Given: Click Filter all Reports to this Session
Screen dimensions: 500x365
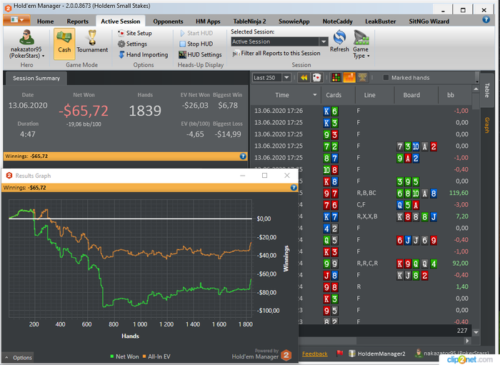Looking at the screenshot, I should [x=276, y=54].
